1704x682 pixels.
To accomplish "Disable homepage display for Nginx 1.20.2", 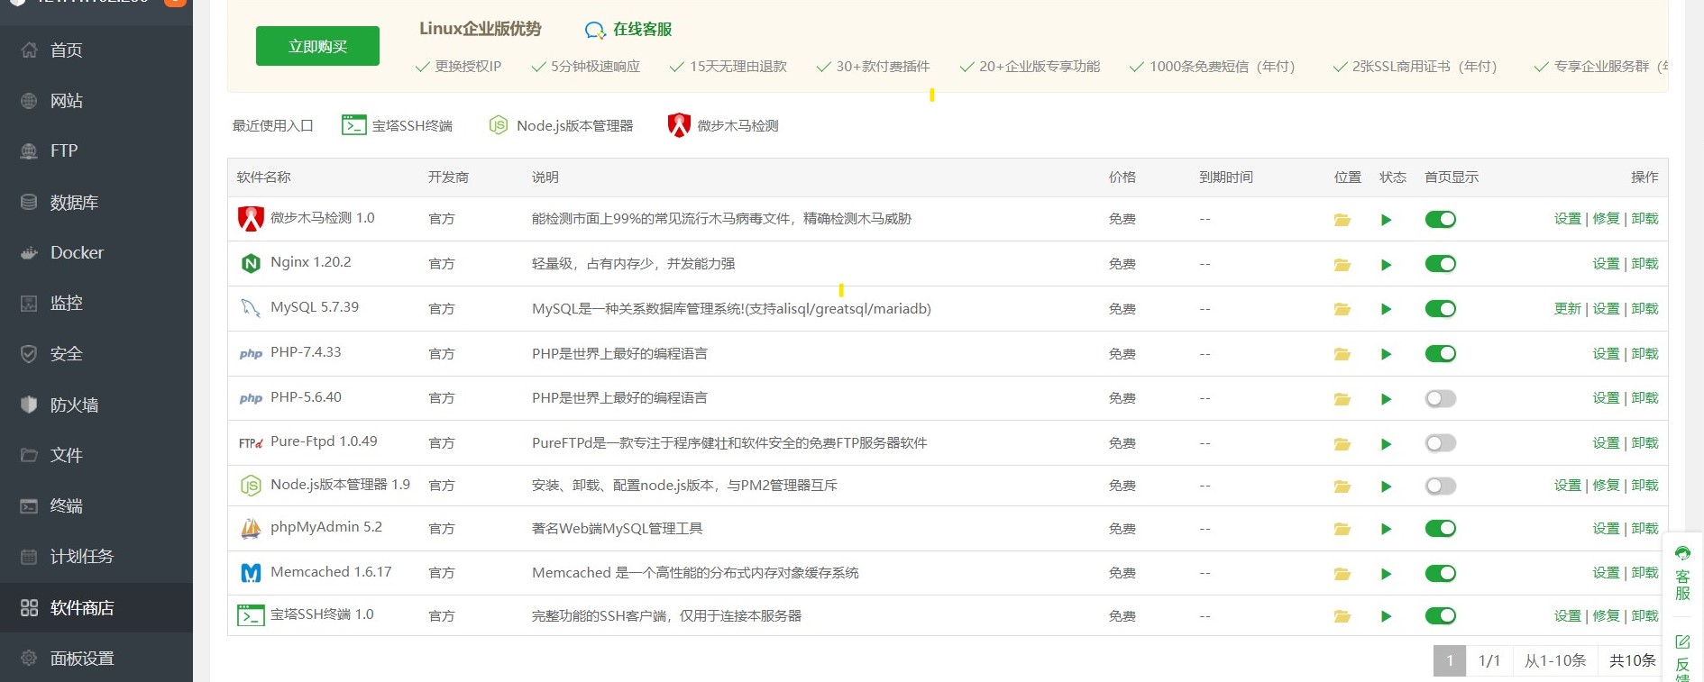I will (1441, 265).
